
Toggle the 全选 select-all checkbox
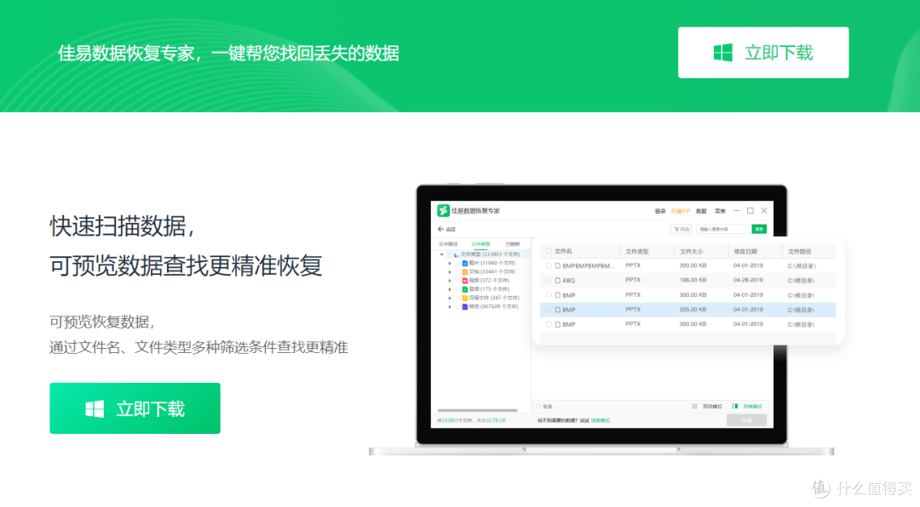(538, 406)
